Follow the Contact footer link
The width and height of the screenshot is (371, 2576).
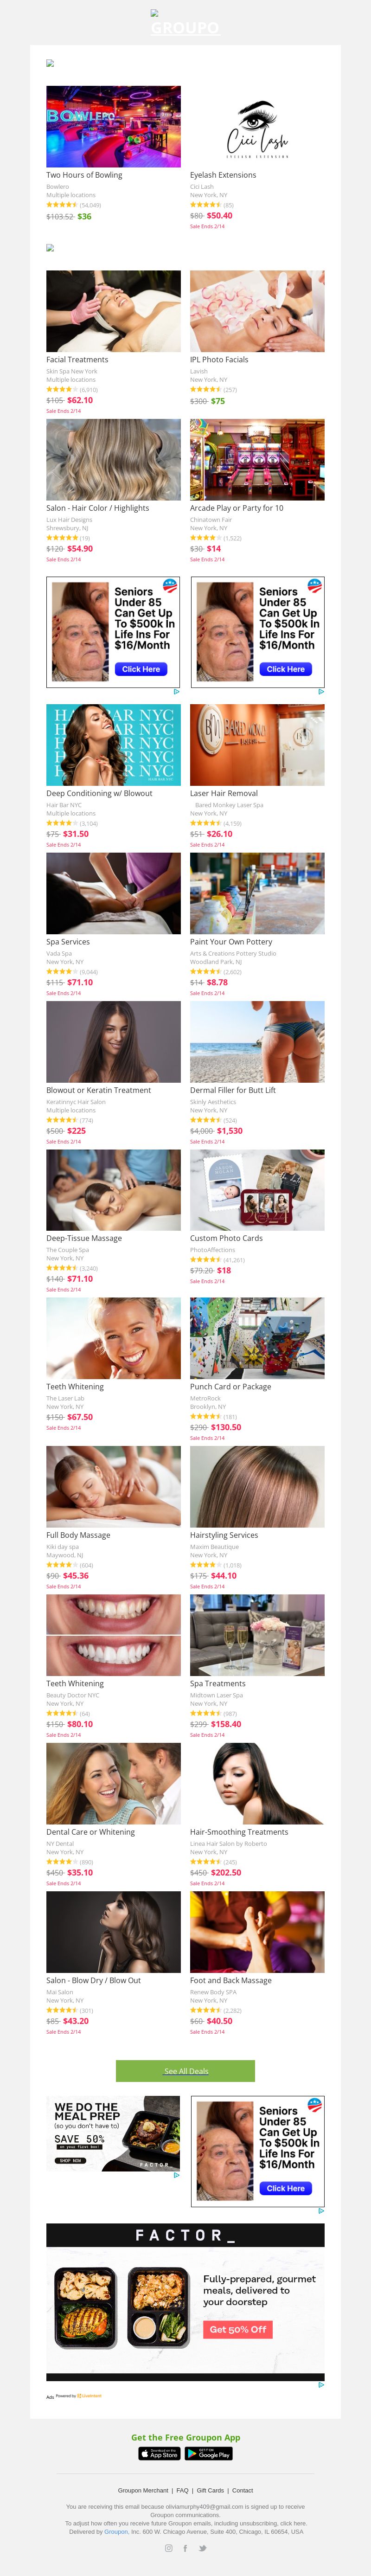click(x=243, y=2490)
